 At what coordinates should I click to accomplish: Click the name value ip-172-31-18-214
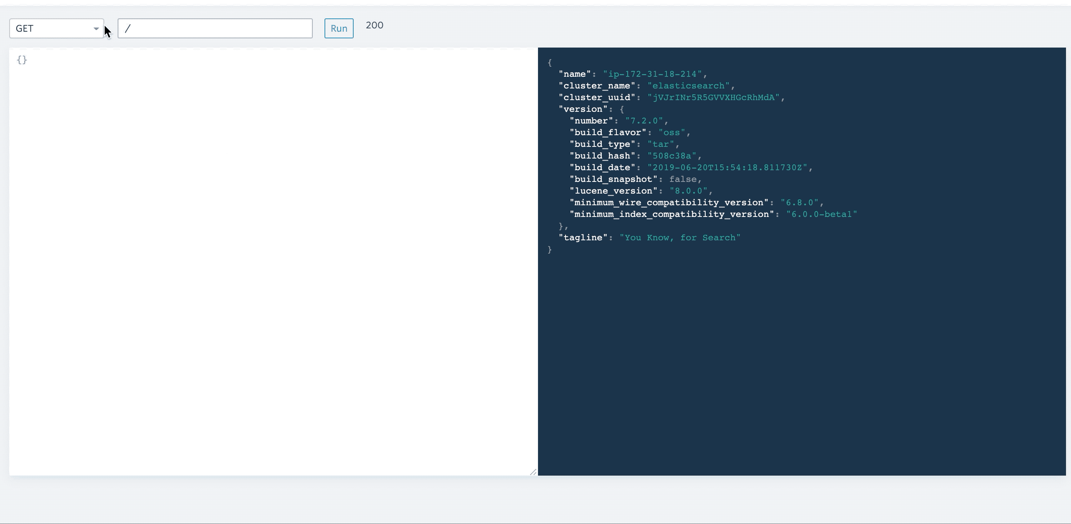click(x=654, y=74)
